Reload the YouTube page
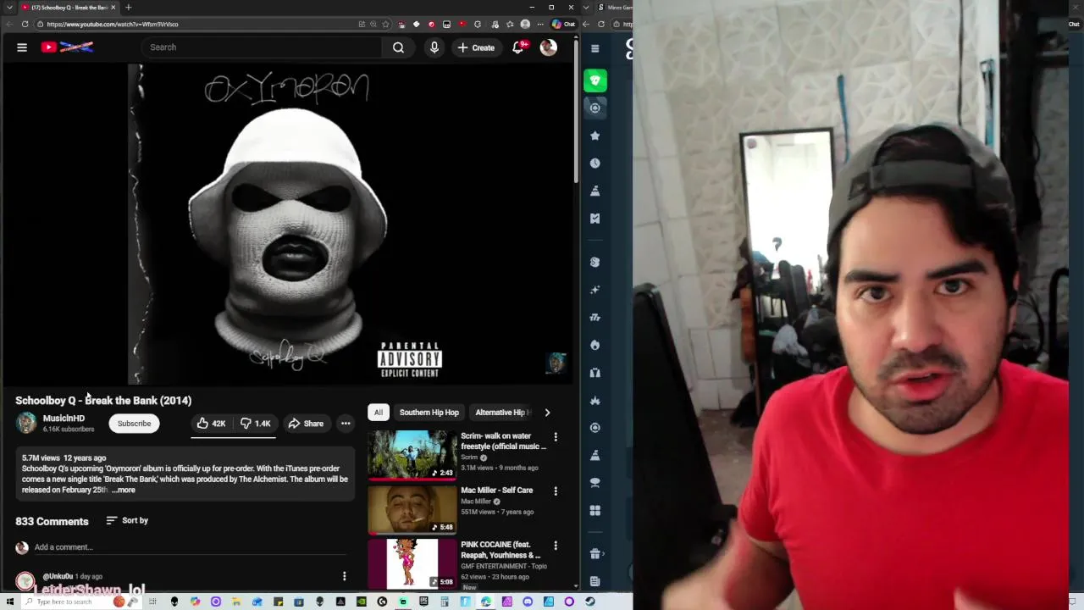This screenshot has width=1084, height=610. coord(25,25)
